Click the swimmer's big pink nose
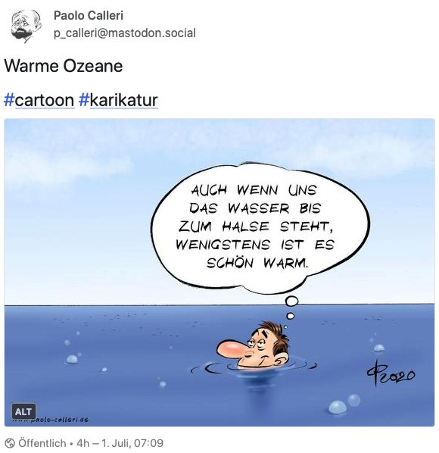 pyautogui.click(x=231, y=349)
